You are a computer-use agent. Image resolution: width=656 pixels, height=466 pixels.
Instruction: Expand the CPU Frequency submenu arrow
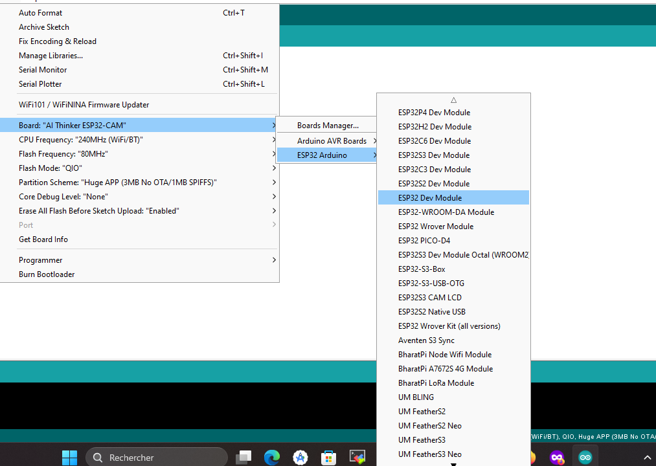274,139
